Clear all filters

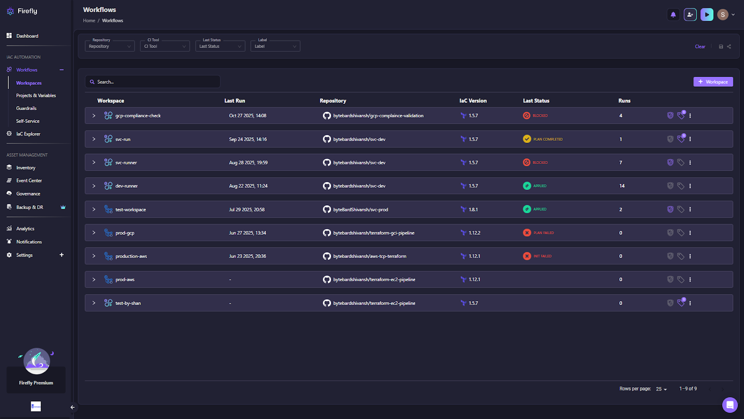(700, 47)
